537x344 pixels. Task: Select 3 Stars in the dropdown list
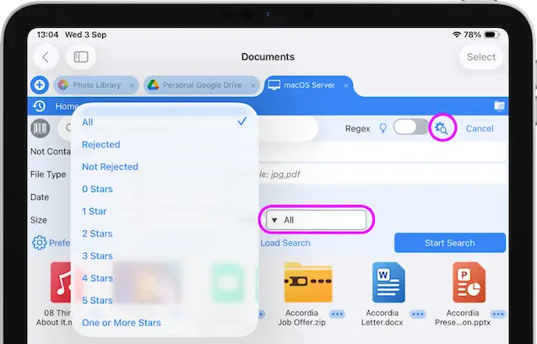coord(97,255)
